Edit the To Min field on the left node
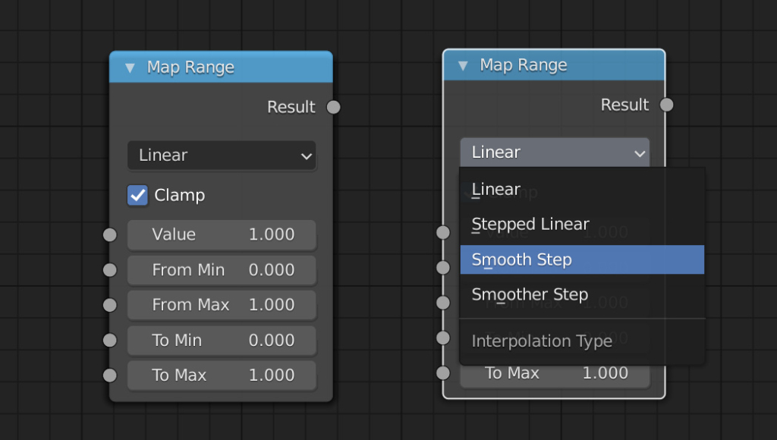777x440 pixels. (222, 341)
